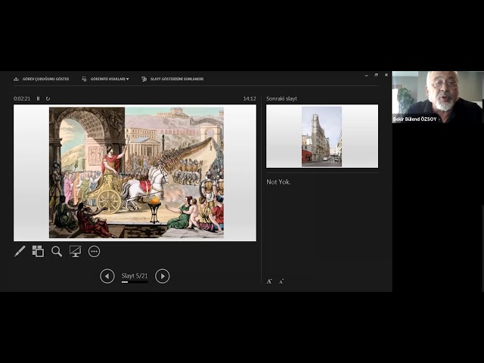Image resolution: width=484 pixels, height=363 pixels.
Task: Toggle black screen for slide show
Action: click(76, 251)
